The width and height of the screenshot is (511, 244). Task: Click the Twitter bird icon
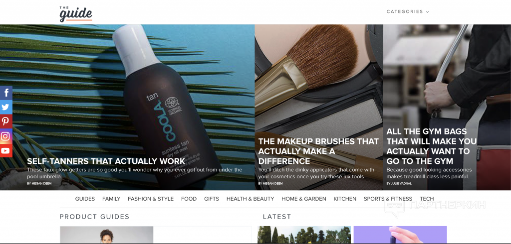point(6,108)
